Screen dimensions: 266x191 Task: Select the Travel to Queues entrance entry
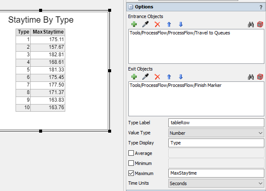pyautogui.click(x=180, y=33)
